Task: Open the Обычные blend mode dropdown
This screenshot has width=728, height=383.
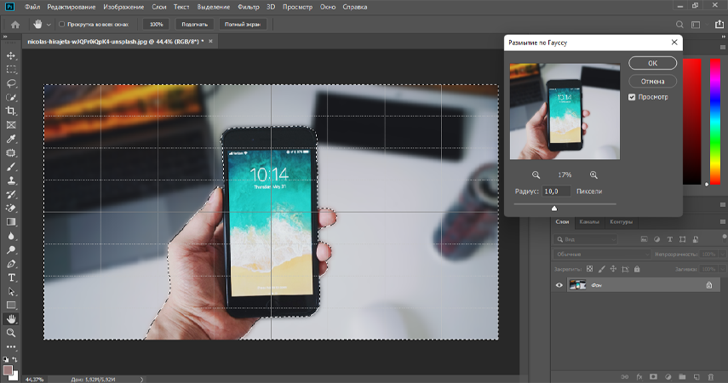Action: [602, 254]
